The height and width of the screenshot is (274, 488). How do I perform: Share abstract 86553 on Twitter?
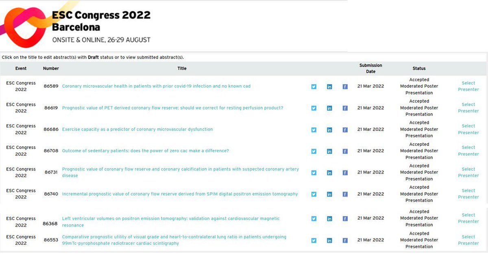tap(314, 240)
